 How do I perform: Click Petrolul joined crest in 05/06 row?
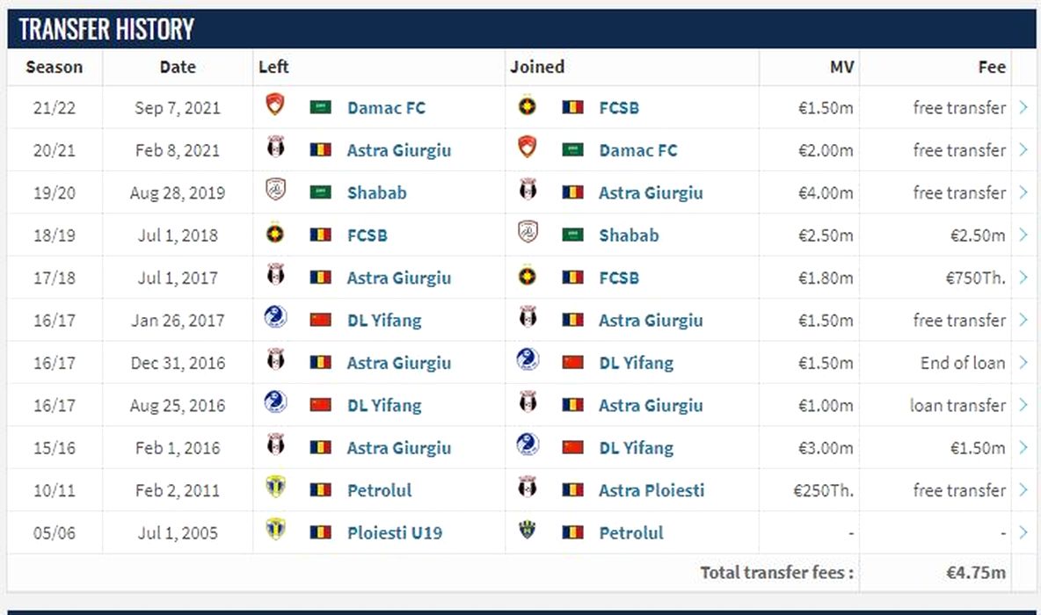tap(527, 531)
